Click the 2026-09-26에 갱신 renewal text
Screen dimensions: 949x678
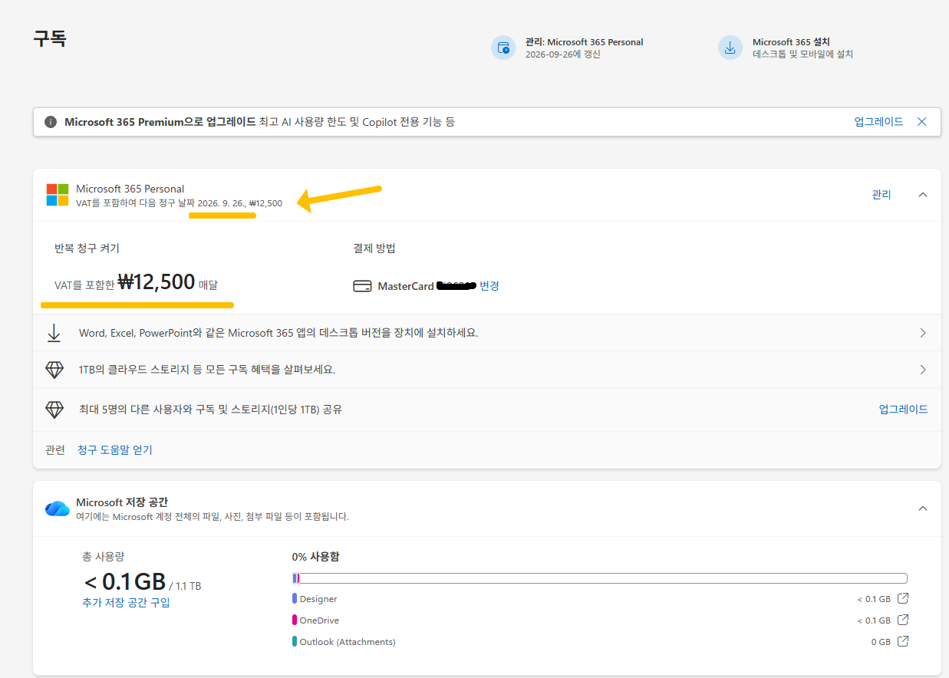point(563,54)
